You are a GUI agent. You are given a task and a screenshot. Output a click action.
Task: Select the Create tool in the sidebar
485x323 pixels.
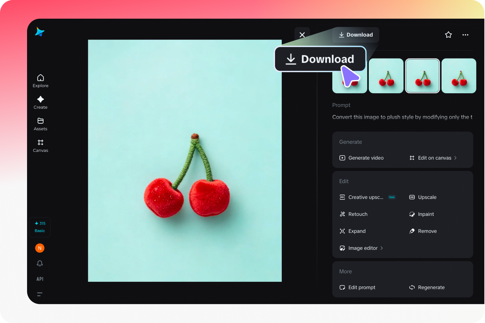[x=40, y=102]
